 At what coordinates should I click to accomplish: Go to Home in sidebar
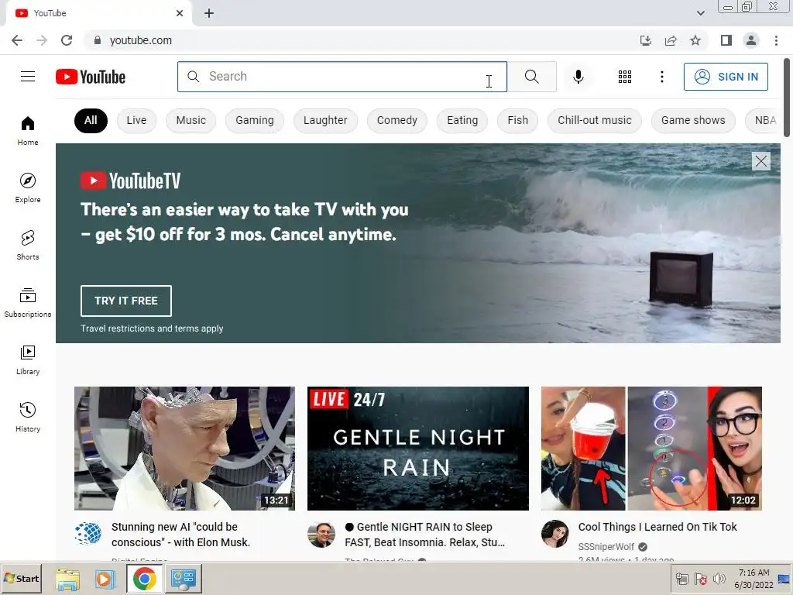pyautogui.click(x=28, y=130)
